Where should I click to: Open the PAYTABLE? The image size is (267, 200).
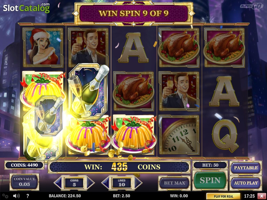pyautogui.click(x=246, y=168)
